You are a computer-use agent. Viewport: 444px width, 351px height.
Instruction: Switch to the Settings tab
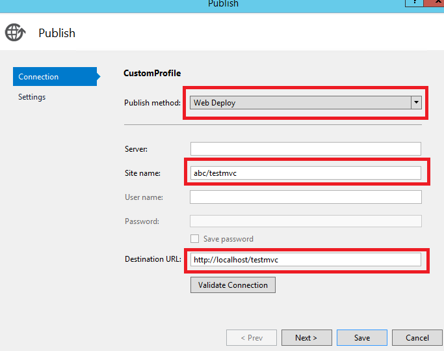32,97
